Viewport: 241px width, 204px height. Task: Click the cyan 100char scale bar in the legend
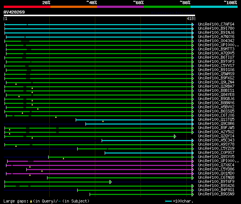pyautogui.click(x=168, y=201)
